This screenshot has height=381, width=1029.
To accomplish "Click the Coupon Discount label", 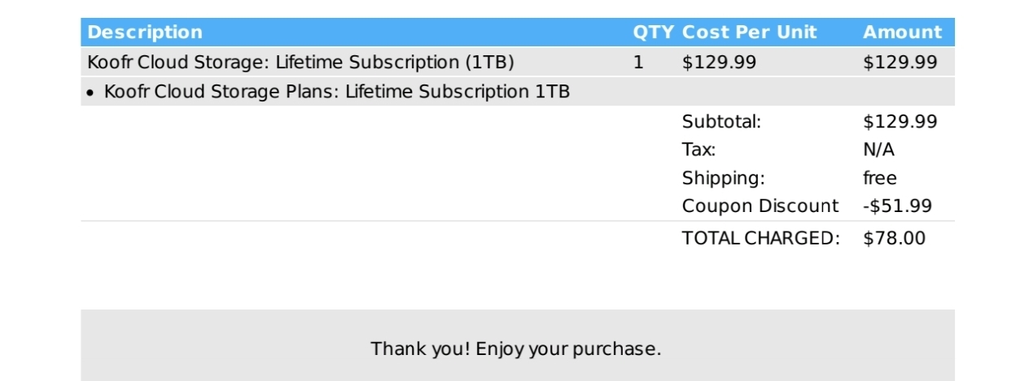I will (760, 206).
